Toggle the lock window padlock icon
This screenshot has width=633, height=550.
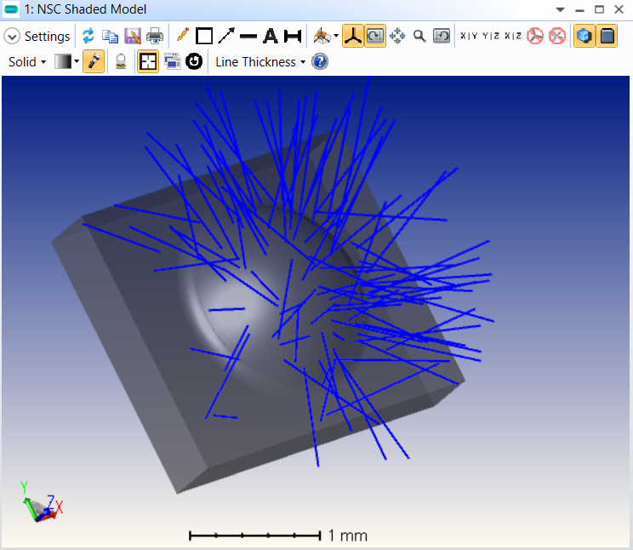coord(122,62)
